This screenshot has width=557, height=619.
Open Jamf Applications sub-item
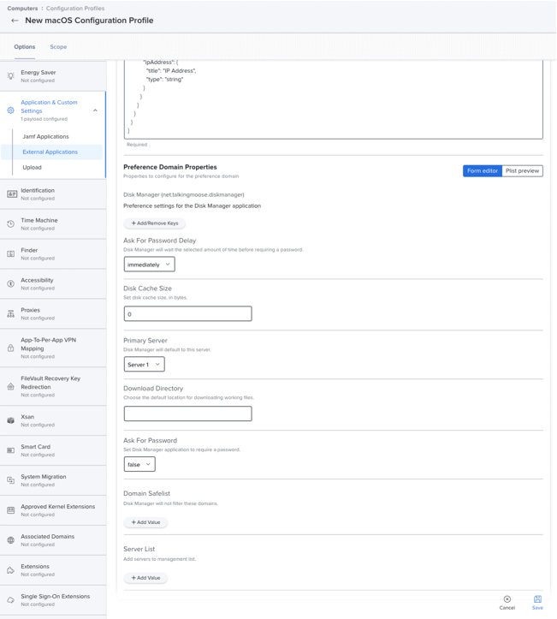[45, 137]
